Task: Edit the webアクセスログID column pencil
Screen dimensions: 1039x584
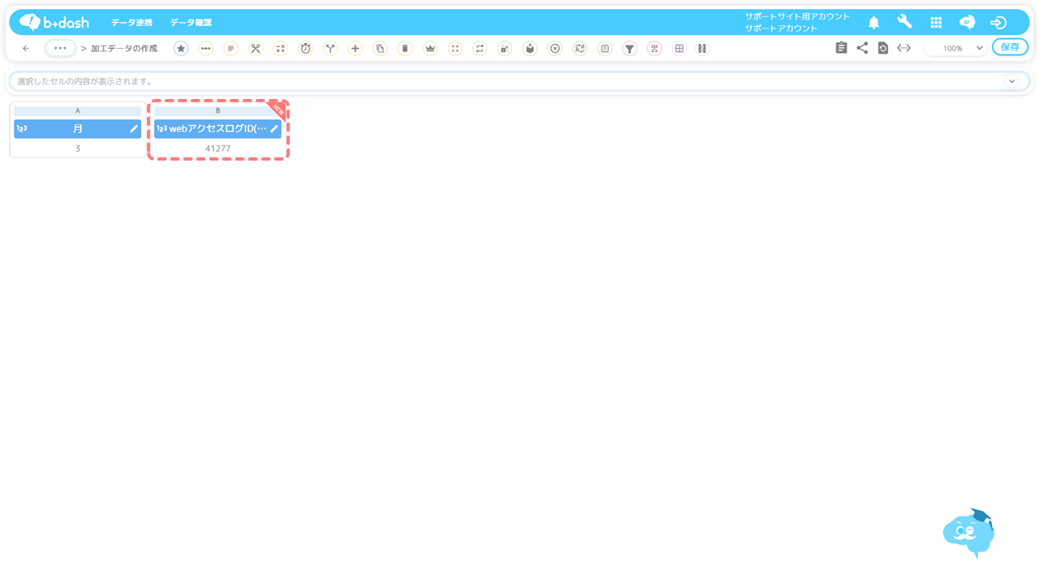Action: (x=274, y=129)
